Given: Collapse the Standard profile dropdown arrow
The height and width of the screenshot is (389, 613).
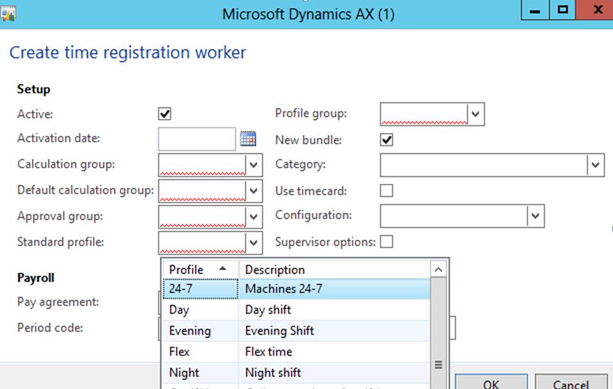Looking at the screenshot, I should 254,242.
